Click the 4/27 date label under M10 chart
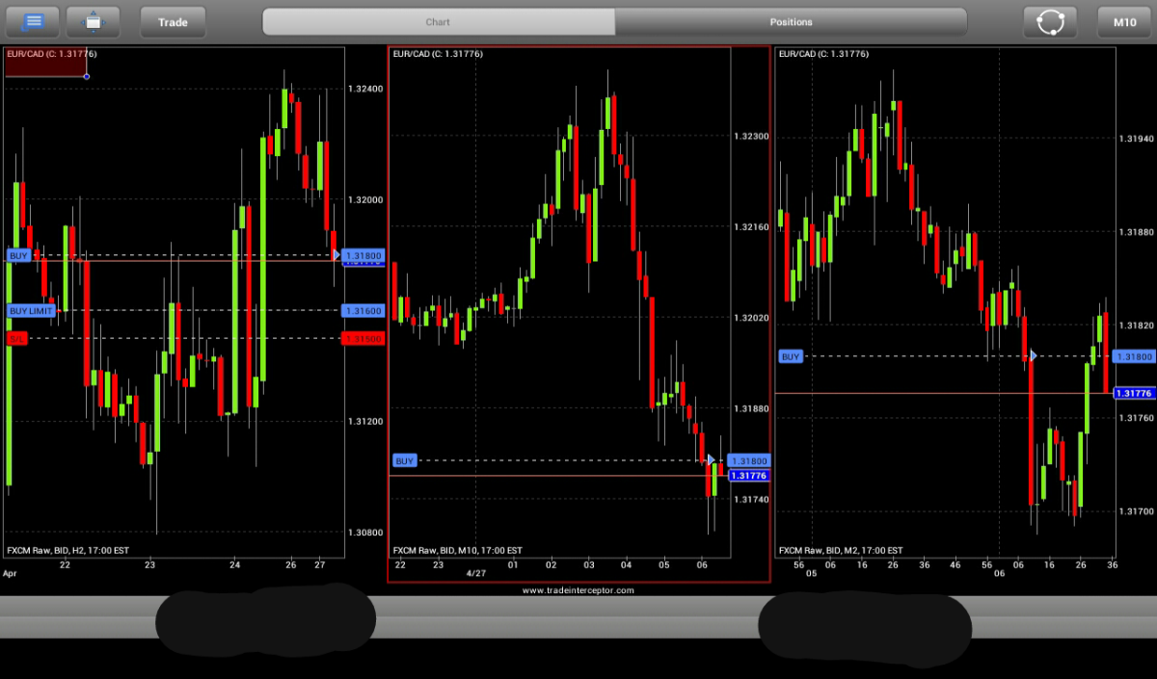1157x679 pixels. (x=476, y=573)
